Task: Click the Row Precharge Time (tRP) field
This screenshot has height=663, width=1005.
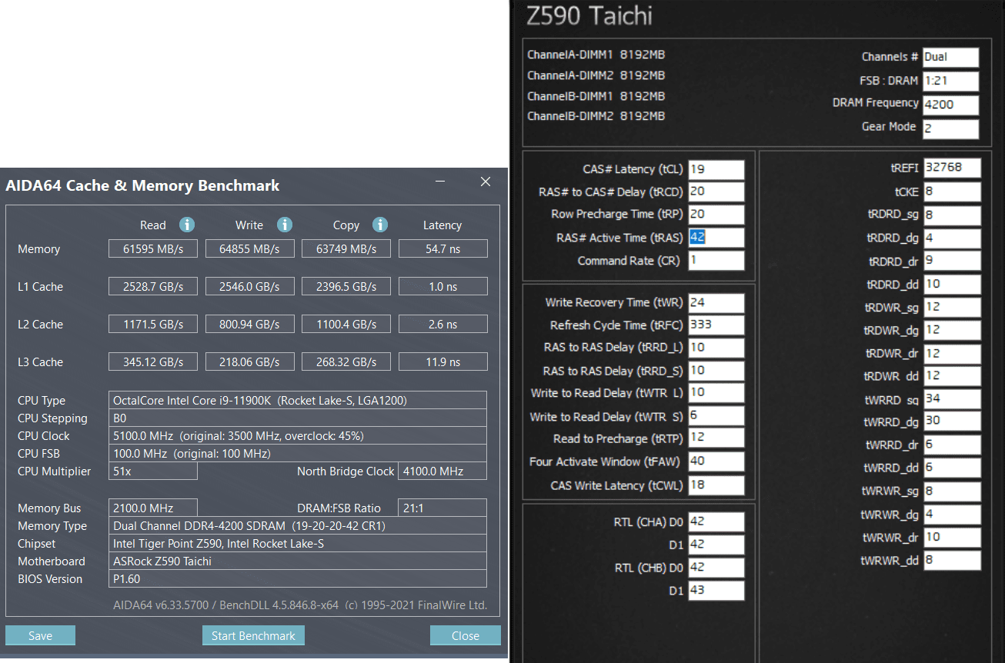Action: tap(716, 214)
